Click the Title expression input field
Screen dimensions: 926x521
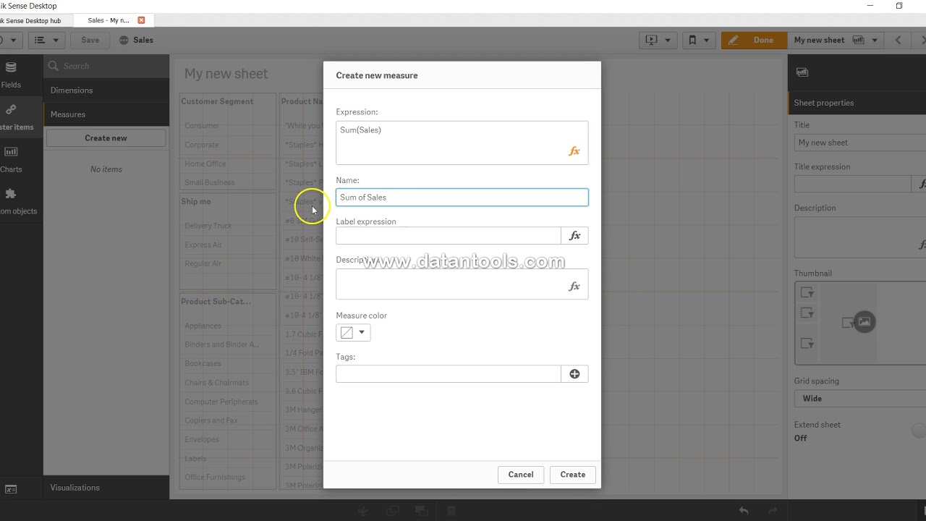click(853, 184)
